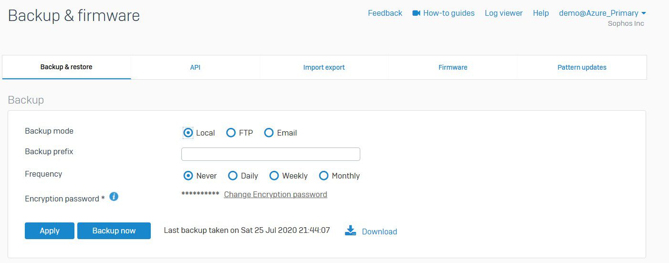Select Monthly backup frequency

[x=324, y=176]
